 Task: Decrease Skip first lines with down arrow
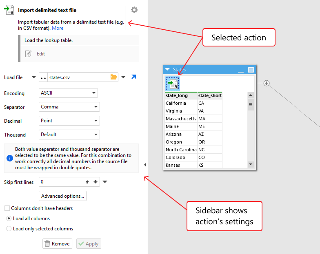(x=96, y=182)
